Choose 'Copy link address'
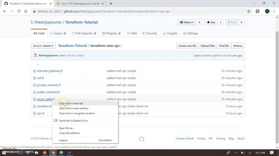The width and height of the screenshot is (279, 156). click(x=85, y=133)
